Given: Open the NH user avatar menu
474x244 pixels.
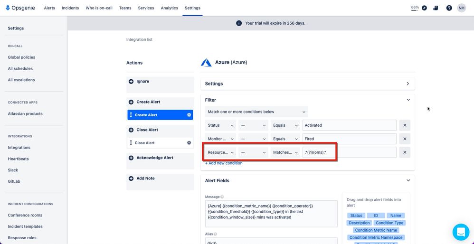Looking at the screenshot, I should [461, 8].
